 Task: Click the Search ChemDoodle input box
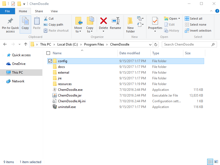click(x=186, y=44)
